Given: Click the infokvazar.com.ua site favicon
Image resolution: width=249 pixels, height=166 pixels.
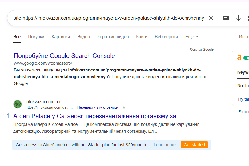Looking at the screenshot, I should (18, 104).
